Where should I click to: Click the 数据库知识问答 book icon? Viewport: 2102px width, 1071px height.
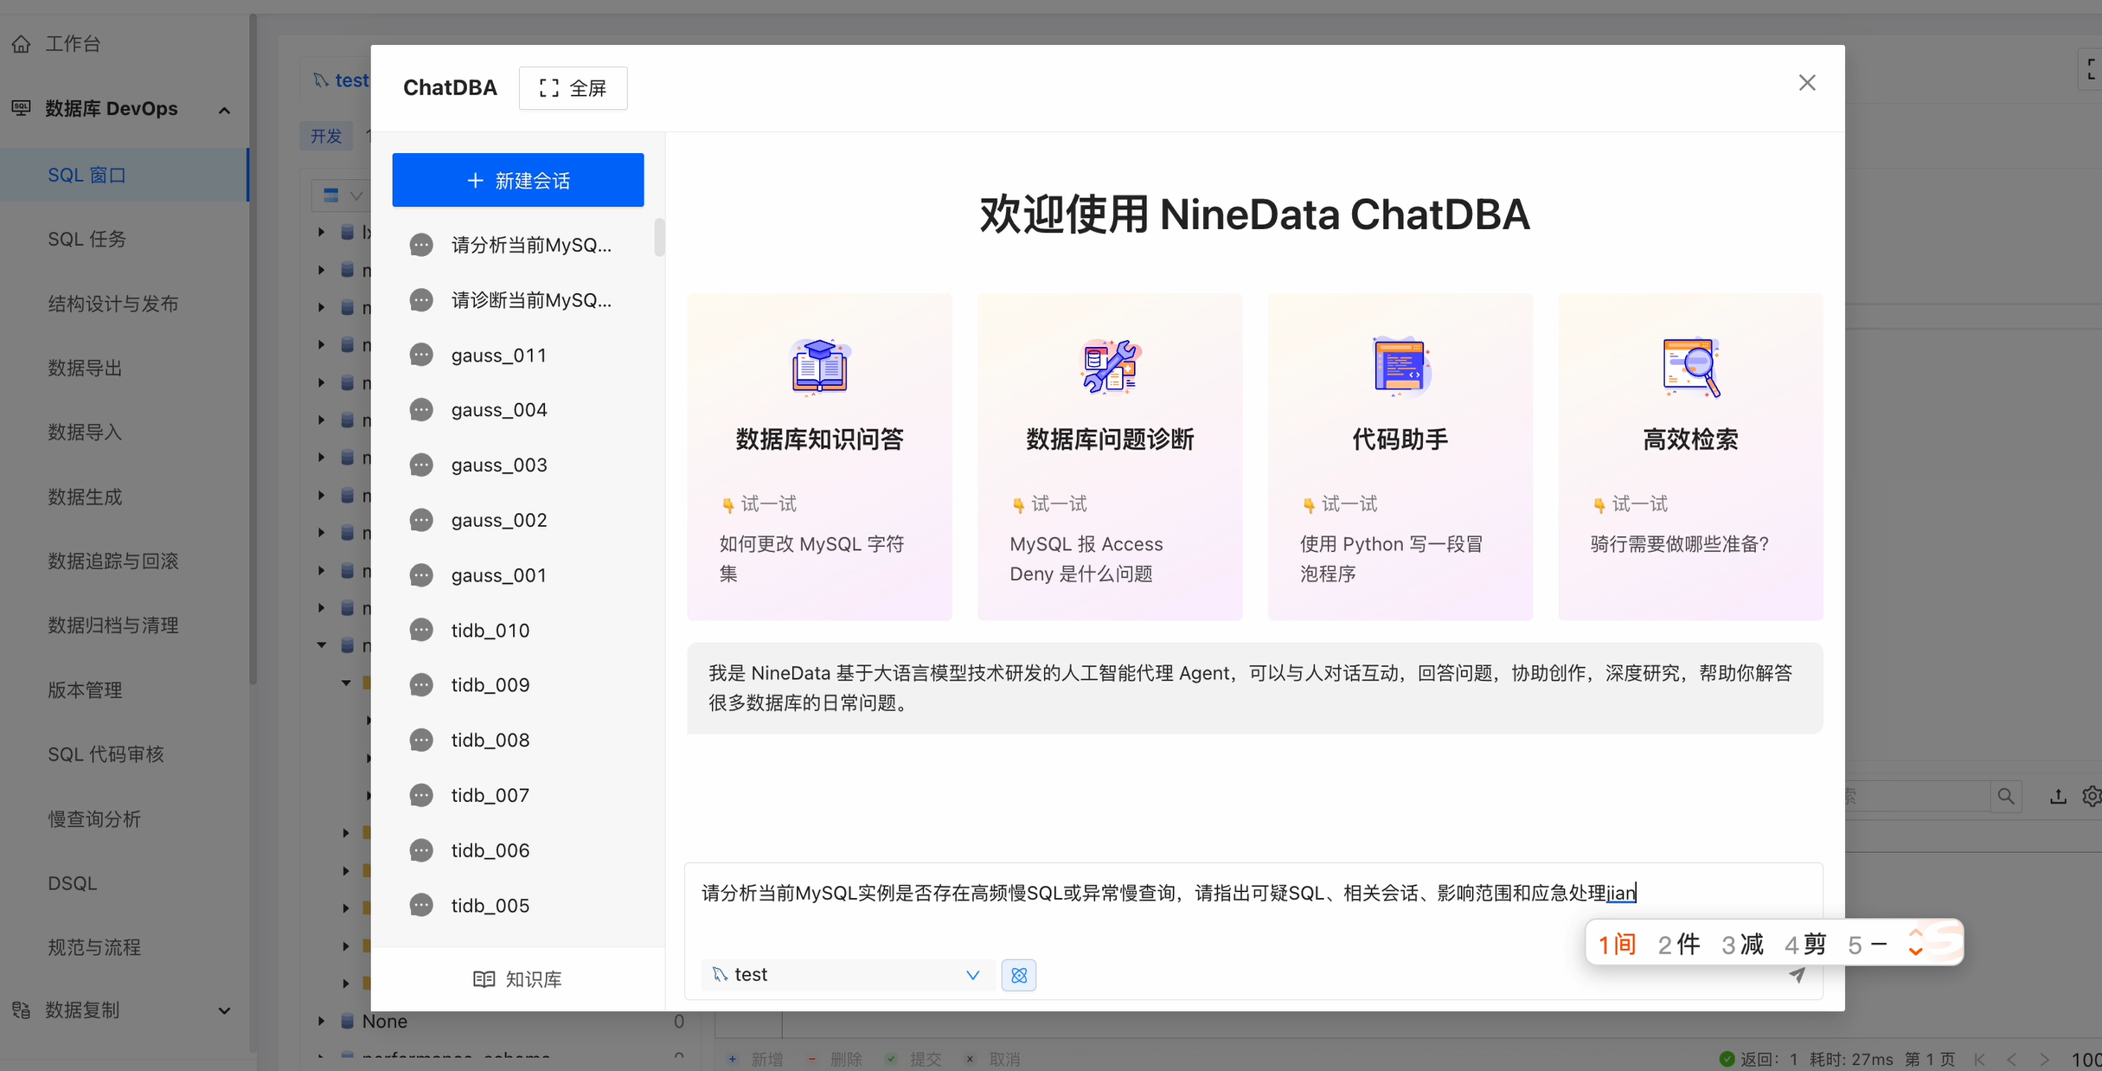click(x=819, y=367)
